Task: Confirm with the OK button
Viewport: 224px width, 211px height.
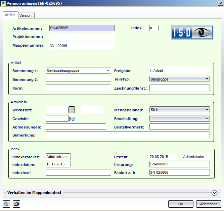Action: click(181, 204)
